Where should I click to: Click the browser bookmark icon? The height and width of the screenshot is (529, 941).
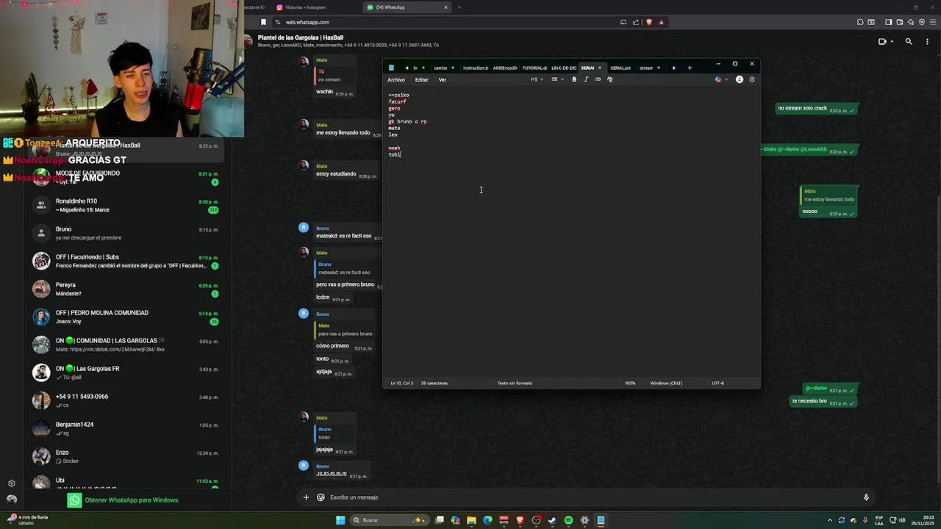[263, 22]
